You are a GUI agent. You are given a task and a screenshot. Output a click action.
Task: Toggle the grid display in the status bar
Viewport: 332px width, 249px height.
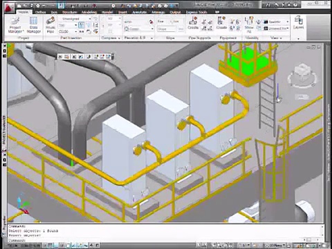(50, 245)
